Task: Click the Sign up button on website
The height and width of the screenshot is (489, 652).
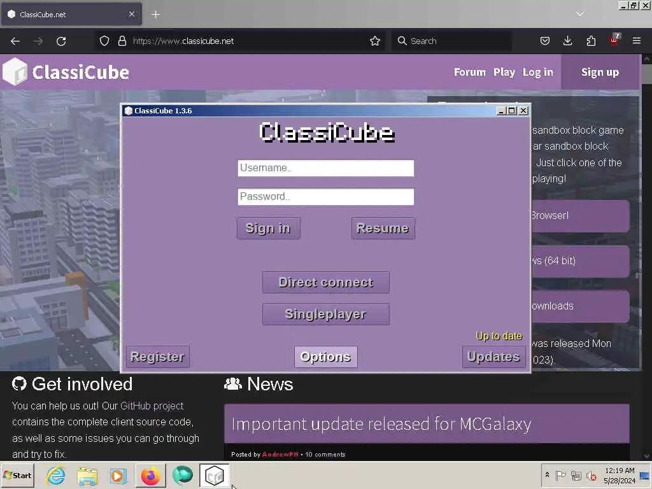Action: (600, 73)
